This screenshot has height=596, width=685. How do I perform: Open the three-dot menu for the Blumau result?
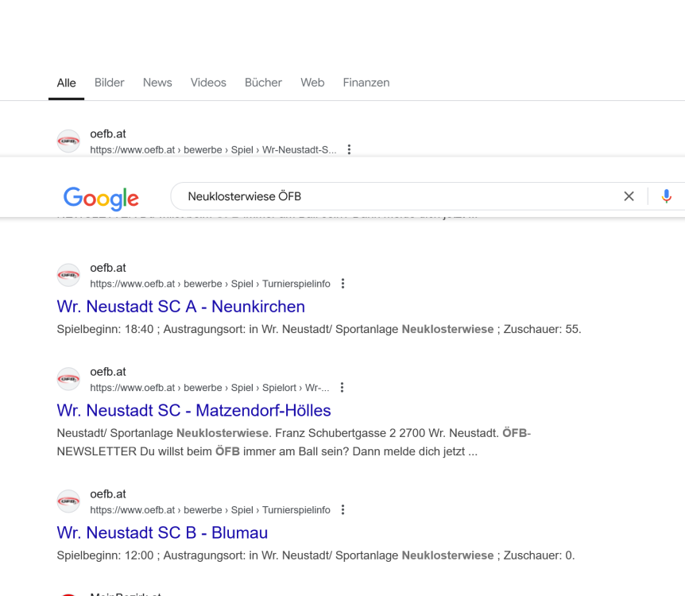(x=342, y=509)
